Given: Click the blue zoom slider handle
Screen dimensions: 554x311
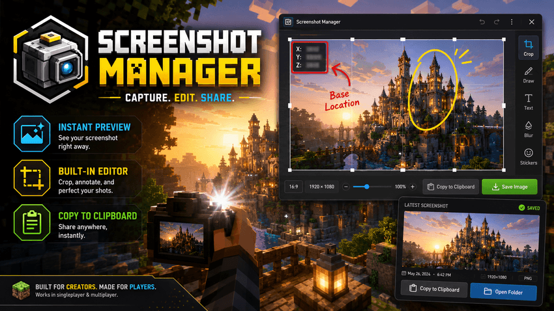Looking at the screenshot, I should 367,187.
